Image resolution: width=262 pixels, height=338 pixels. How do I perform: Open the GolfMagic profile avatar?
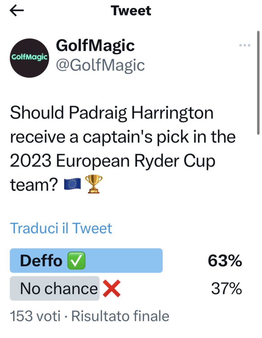coord(29,58)
